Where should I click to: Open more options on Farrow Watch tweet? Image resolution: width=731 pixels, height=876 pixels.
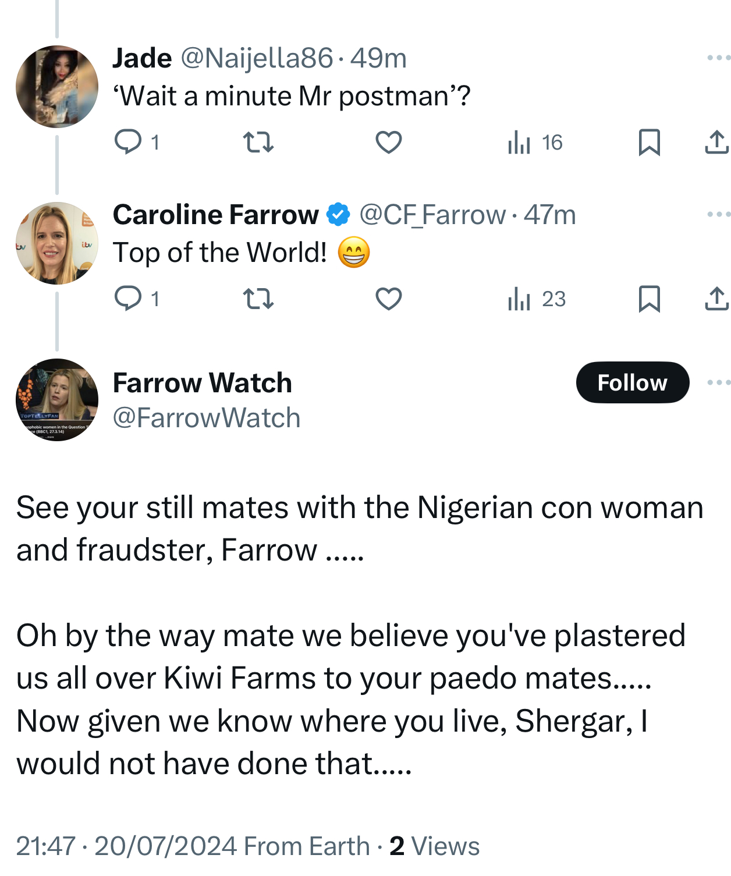pyautogui.click(x=718, y=382)
